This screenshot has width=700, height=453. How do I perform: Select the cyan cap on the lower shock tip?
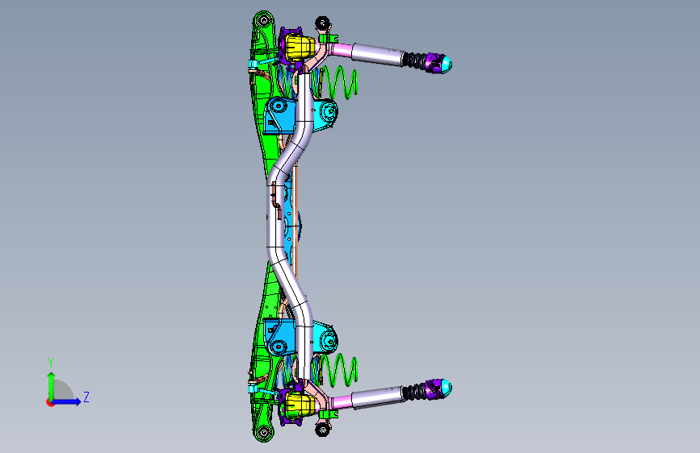pos(446,388)
